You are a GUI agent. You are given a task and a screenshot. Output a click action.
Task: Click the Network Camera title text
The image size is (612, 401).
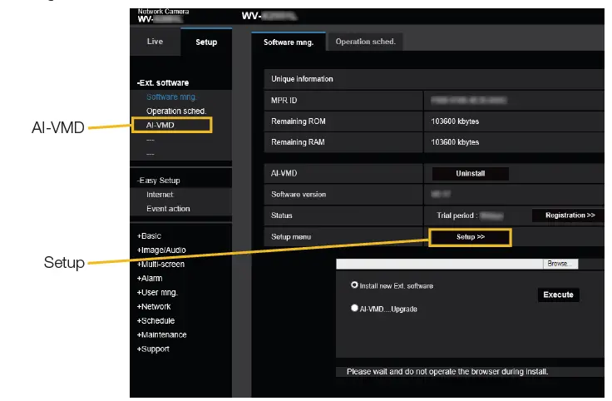163,12
